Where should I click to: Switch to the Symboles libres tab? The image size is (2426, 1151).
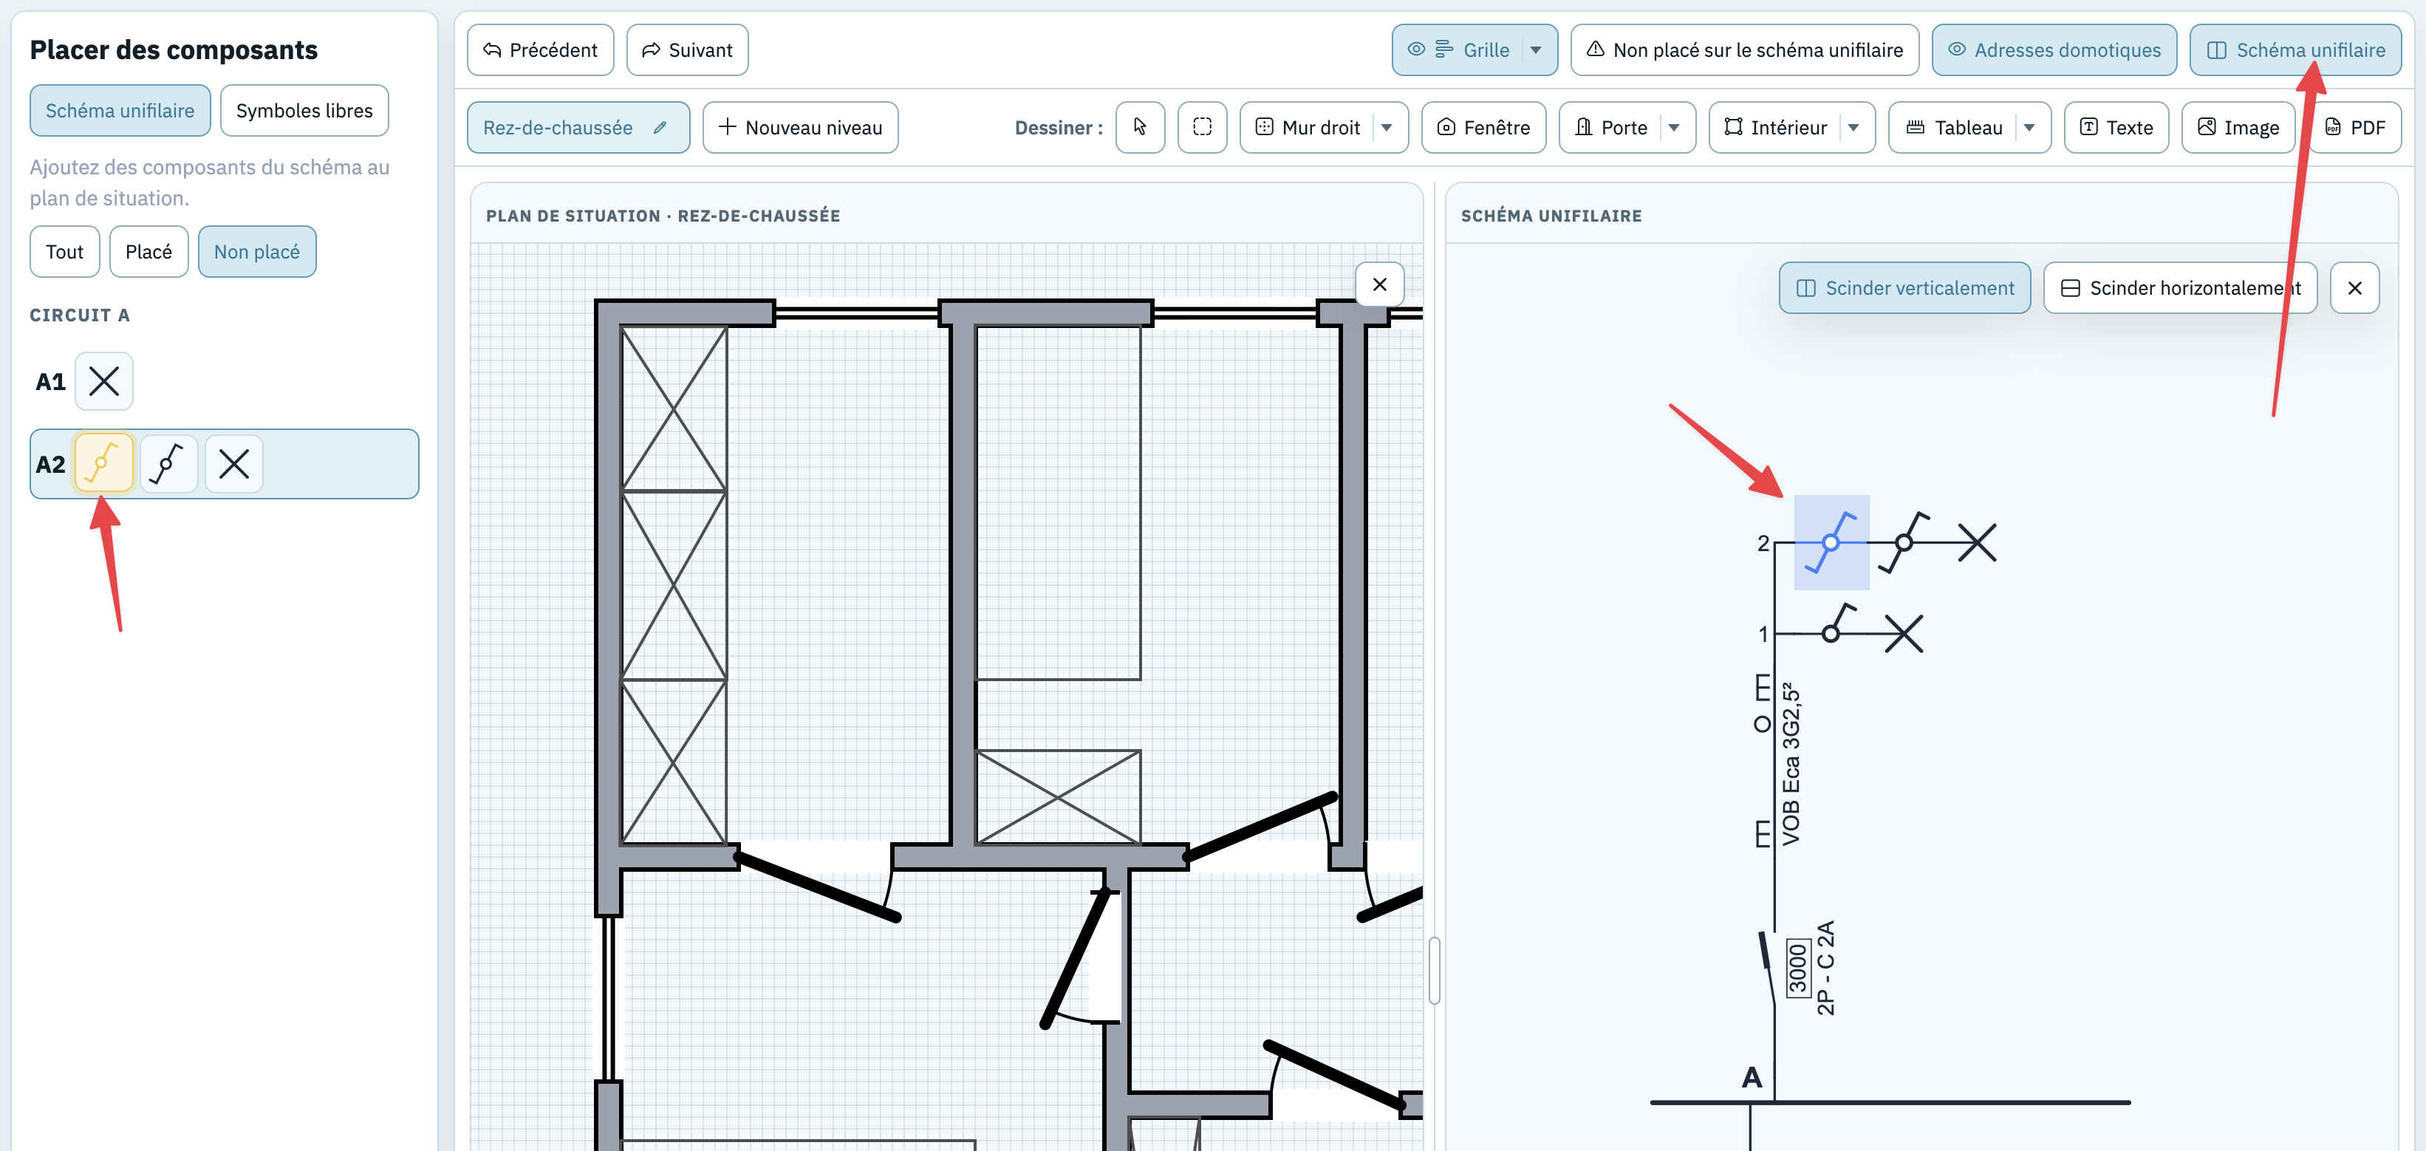[x=304, y=110]
